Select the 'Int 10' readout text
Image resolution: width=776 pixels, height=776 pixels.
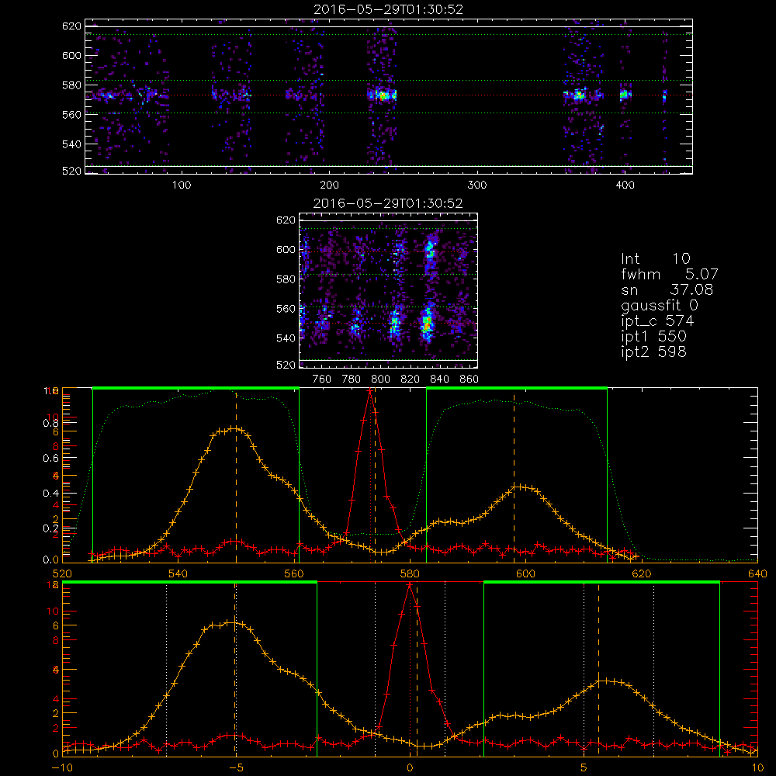click(x=655, y=258)
